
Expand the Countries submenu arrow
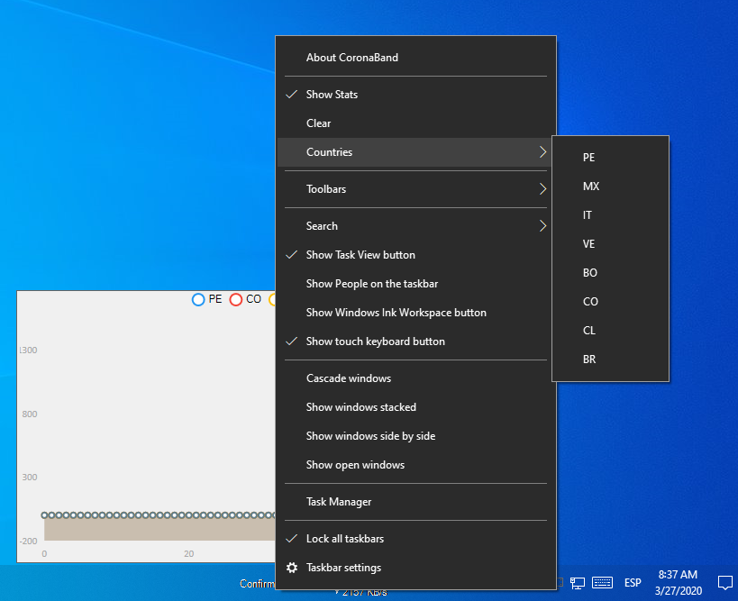click(x=542, y=152)
